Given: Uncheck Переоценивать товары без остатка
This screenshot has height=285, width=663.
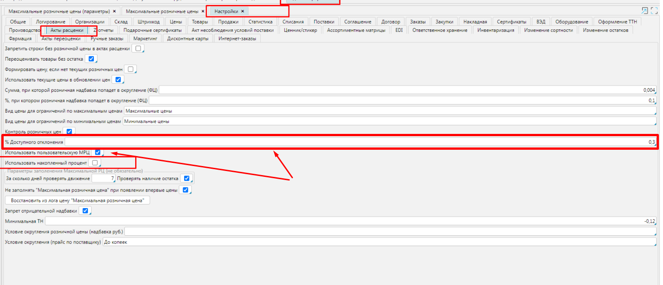Looking at the screenshot, I should click(x=91, y=59).
